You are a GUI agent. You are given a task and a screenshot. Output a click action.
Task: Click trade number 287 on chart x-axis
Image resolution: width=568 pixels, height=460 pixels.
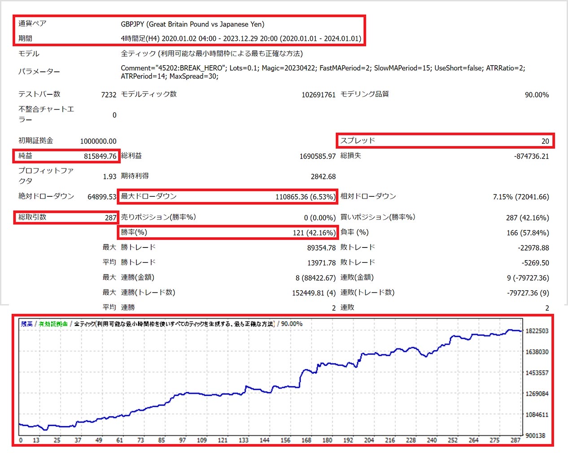(x=516, y=440)
